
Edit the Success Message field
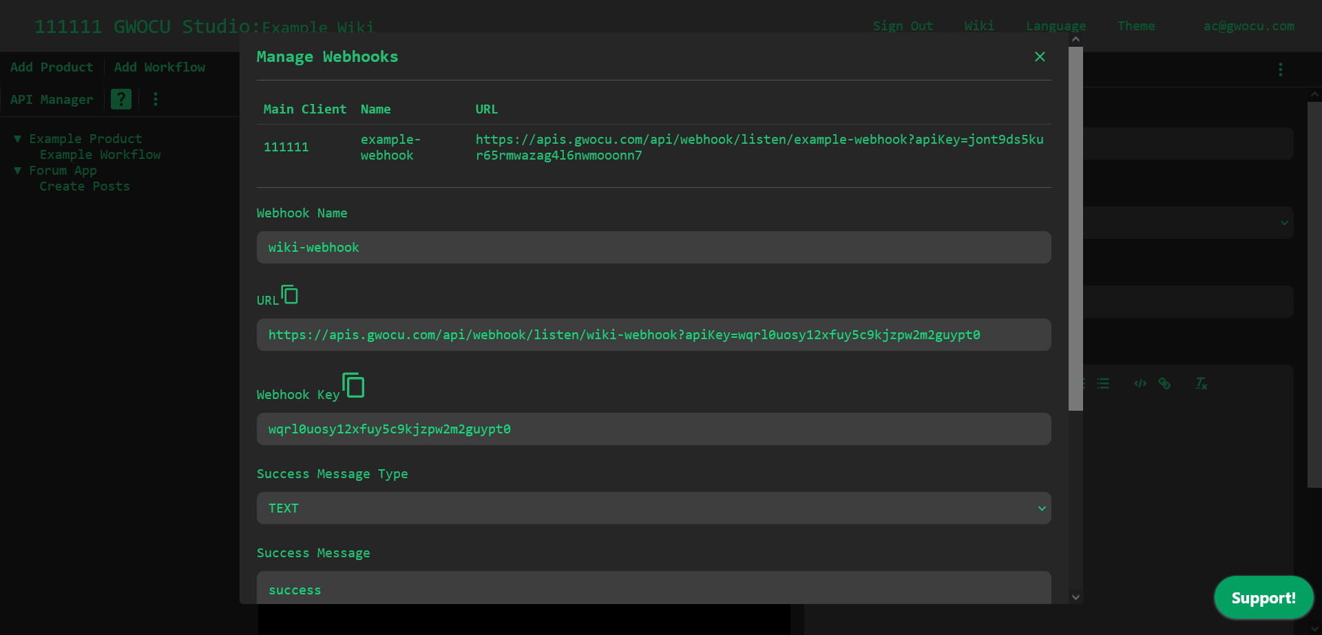pyautogui.click(x=653, y=588)
